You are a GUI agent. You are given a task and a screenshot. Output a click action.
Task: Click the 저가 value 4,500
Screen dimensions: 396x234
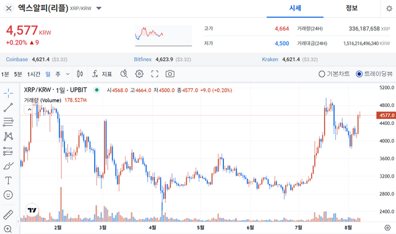(282, 43)
